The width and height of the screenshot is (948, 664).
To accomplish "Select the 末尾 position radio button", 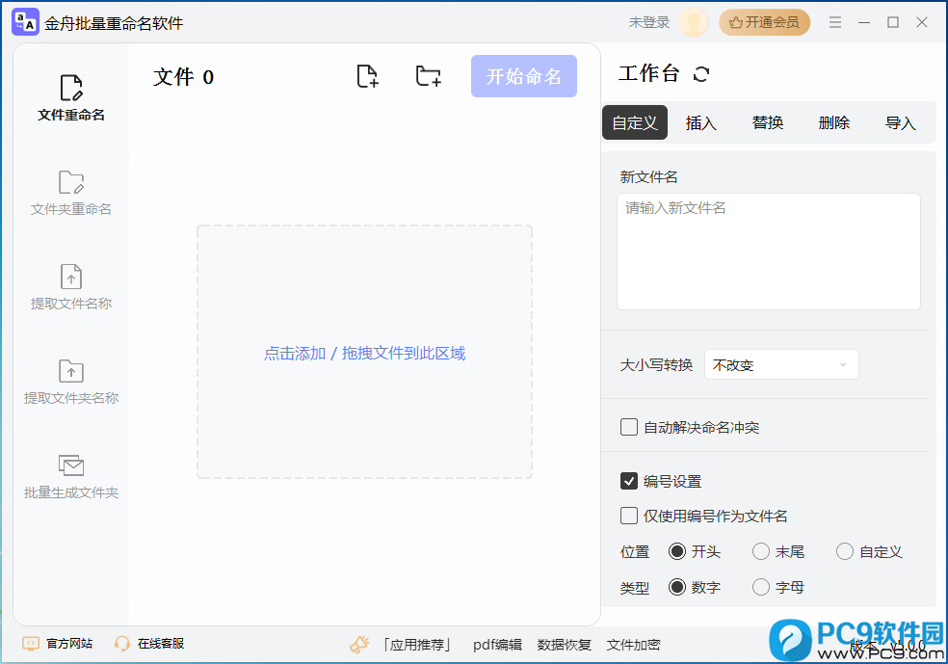I will tap(761, 551).
